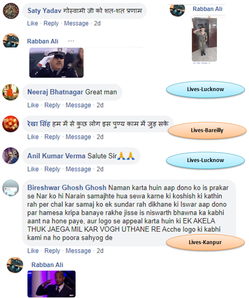Click the Lives-Bareilly orange label
Image resolution: width=249 pixels, height=298 pixels.
tap(207, 130)
